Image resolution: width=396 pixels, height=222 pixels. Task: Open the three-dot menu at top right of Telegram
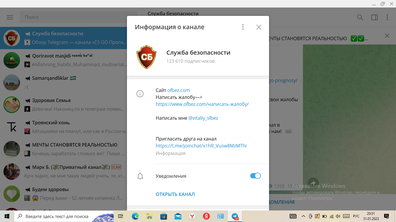(x=387, y=17)
